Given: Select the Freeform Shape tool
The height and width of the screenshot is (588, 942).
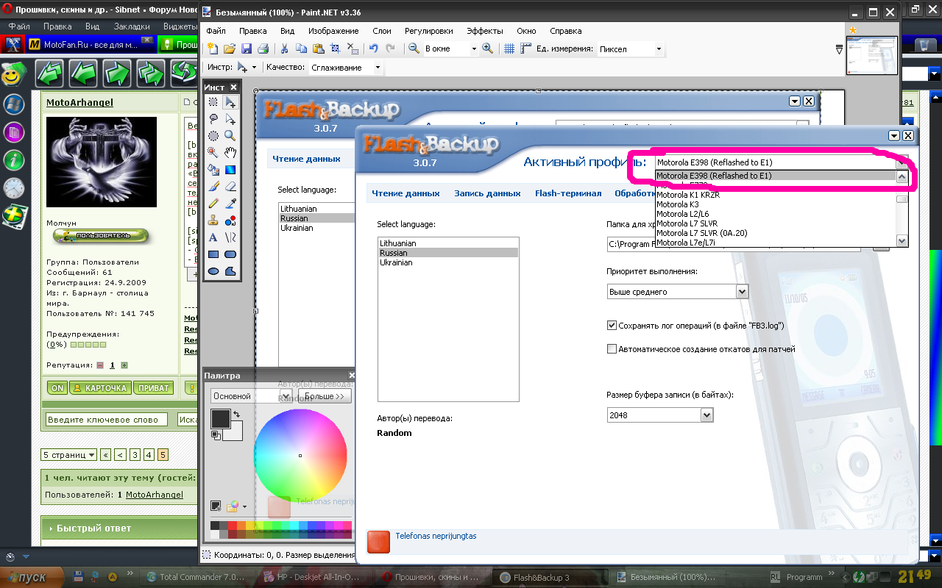Looking at the screenshot, I should (x=230, y=270).
